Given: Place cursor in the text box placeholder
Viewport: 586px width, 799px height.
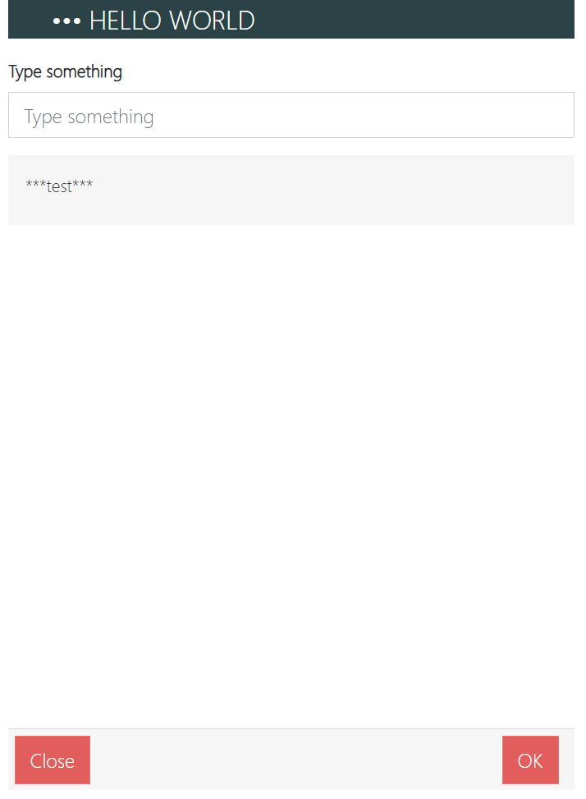Looking at the screenshot, I should tap(89, 117).
